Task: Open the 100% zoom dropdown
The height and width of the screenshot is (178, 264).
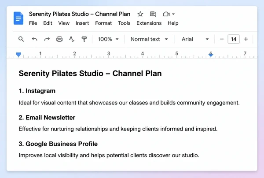Action: point(108,39)
